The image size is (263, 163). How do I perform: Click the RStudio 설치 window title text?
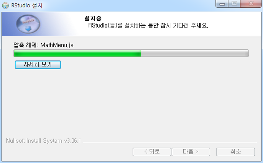coord(27,5)
